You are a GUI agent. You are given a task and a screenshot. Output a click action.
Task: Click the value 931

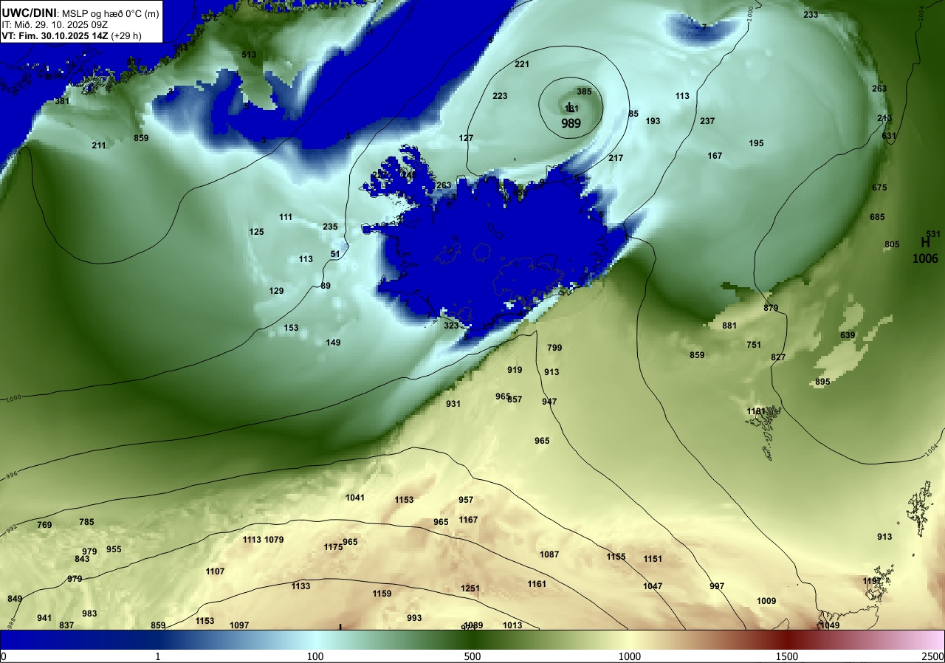pos(453,404)
